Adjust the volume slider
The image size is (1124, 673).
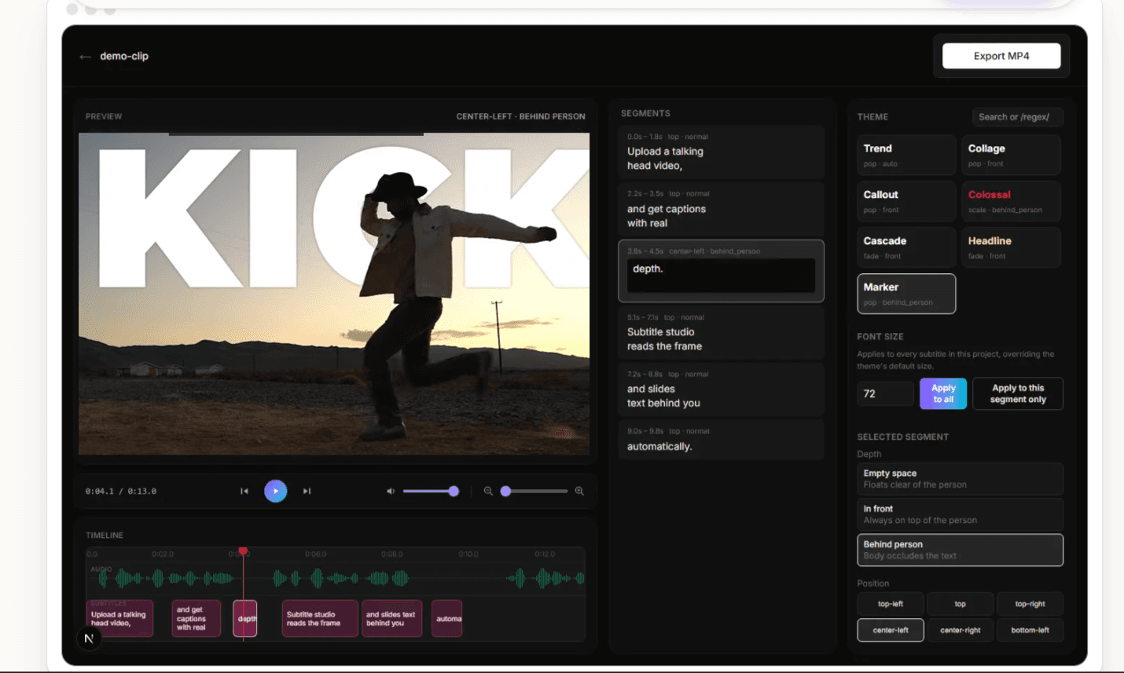(x=431, y=491)
